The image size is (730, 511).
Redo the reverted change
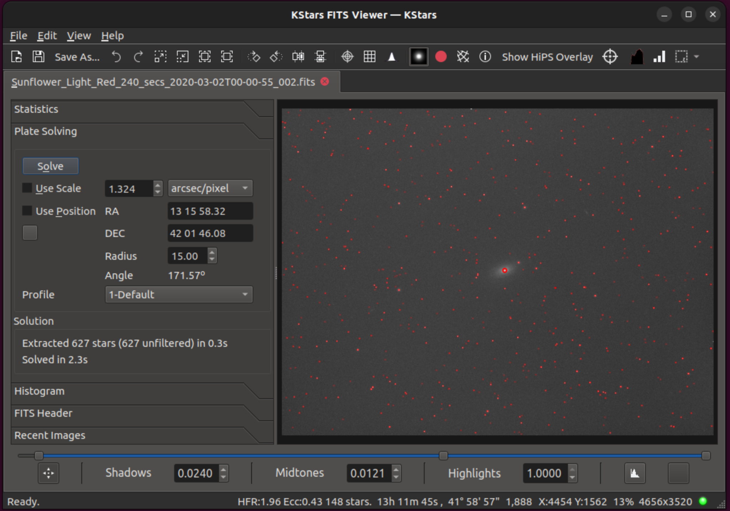click(138, 57)
